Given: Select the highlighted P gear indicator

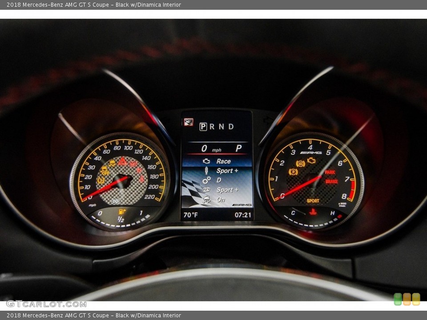Looking at the screenshot, I should (x=203, y=127).
